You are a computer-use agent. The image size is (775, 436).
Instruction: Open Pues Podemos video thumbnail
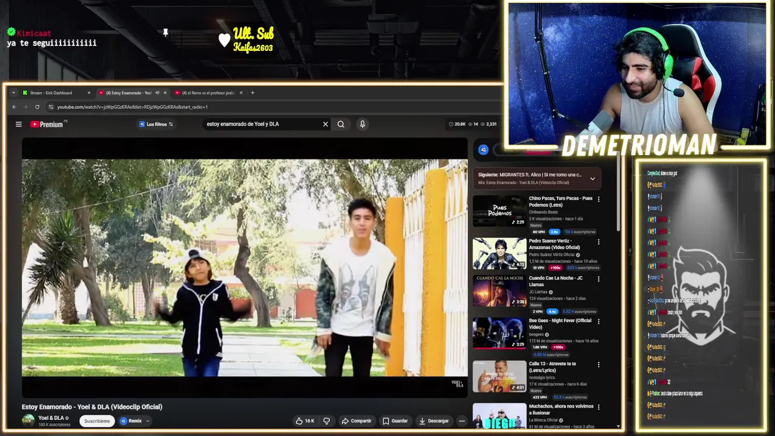click(500, 211)
